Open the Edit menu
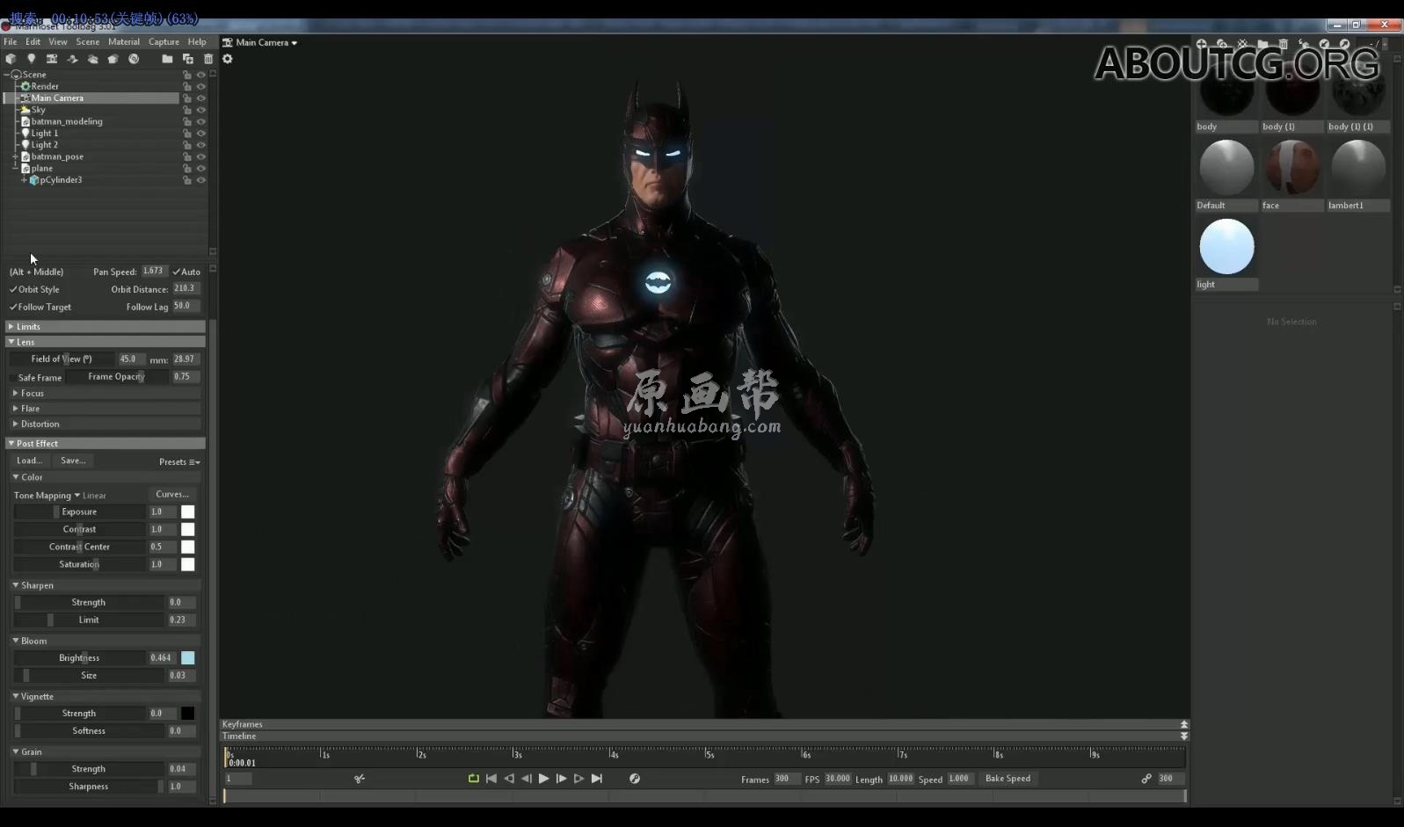The height and width of the screenshot is (827, 1404). (x=33, y=41)
